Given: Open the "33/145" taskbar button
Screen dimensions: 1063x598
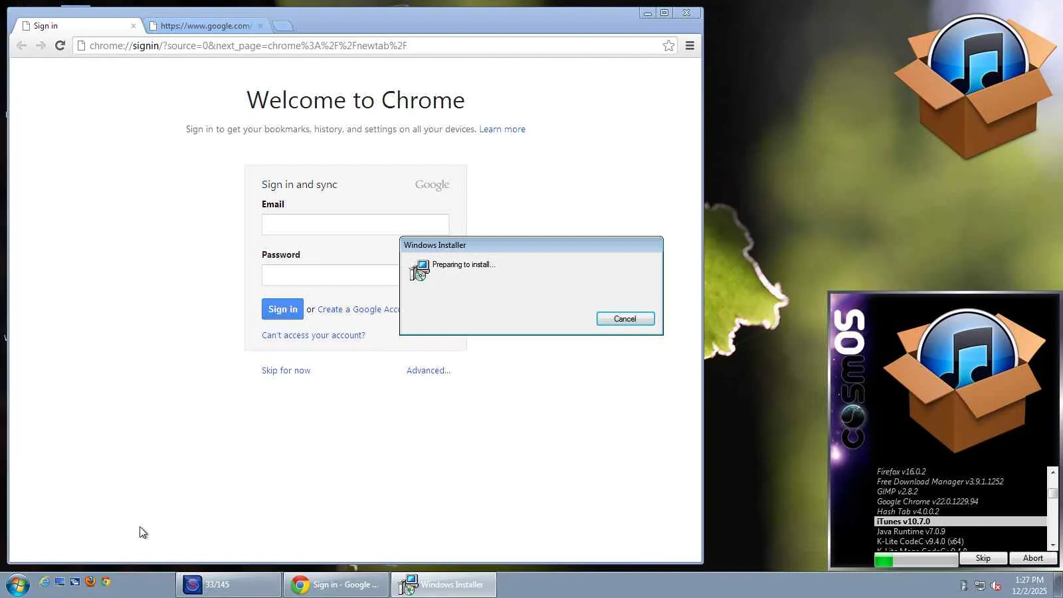Looking at the screenshot, I should (x=229, y=585).
